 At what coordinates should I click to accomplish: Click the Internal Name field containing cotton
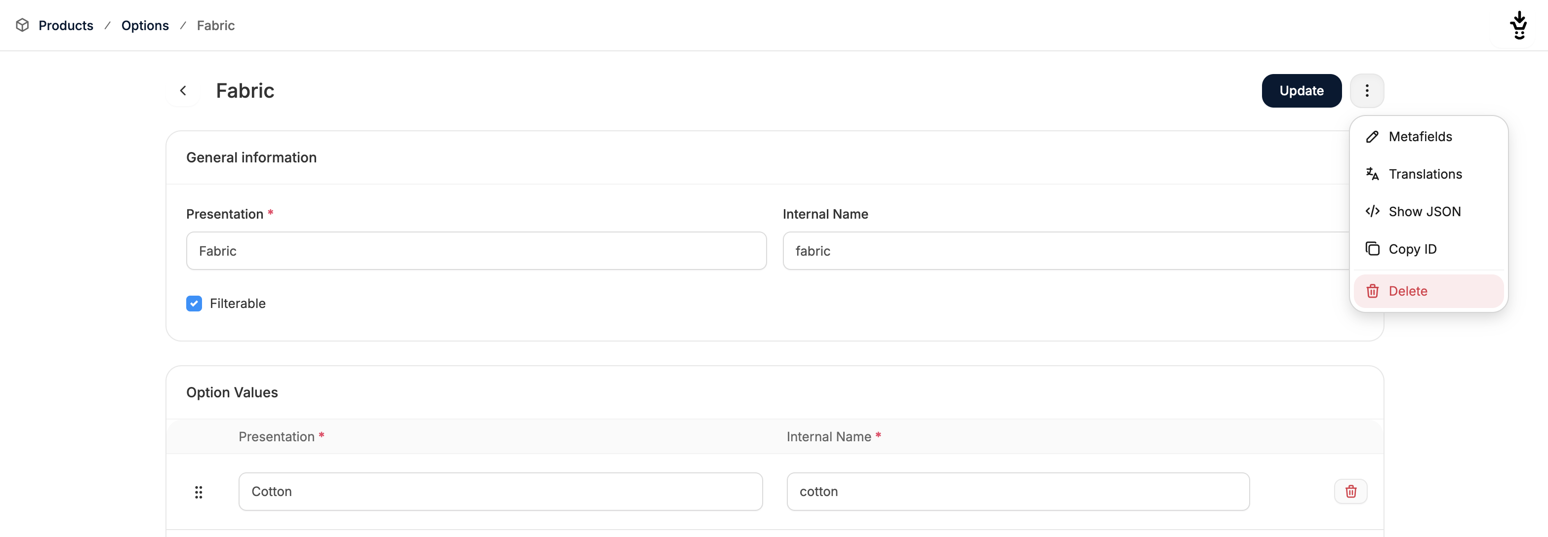pyautogui.click(x=1018, y=492)
